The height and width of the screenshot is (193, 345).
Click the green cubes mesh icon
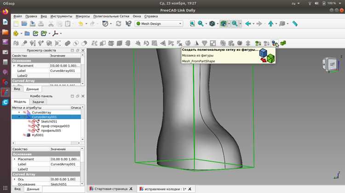[x=283, y=43]
